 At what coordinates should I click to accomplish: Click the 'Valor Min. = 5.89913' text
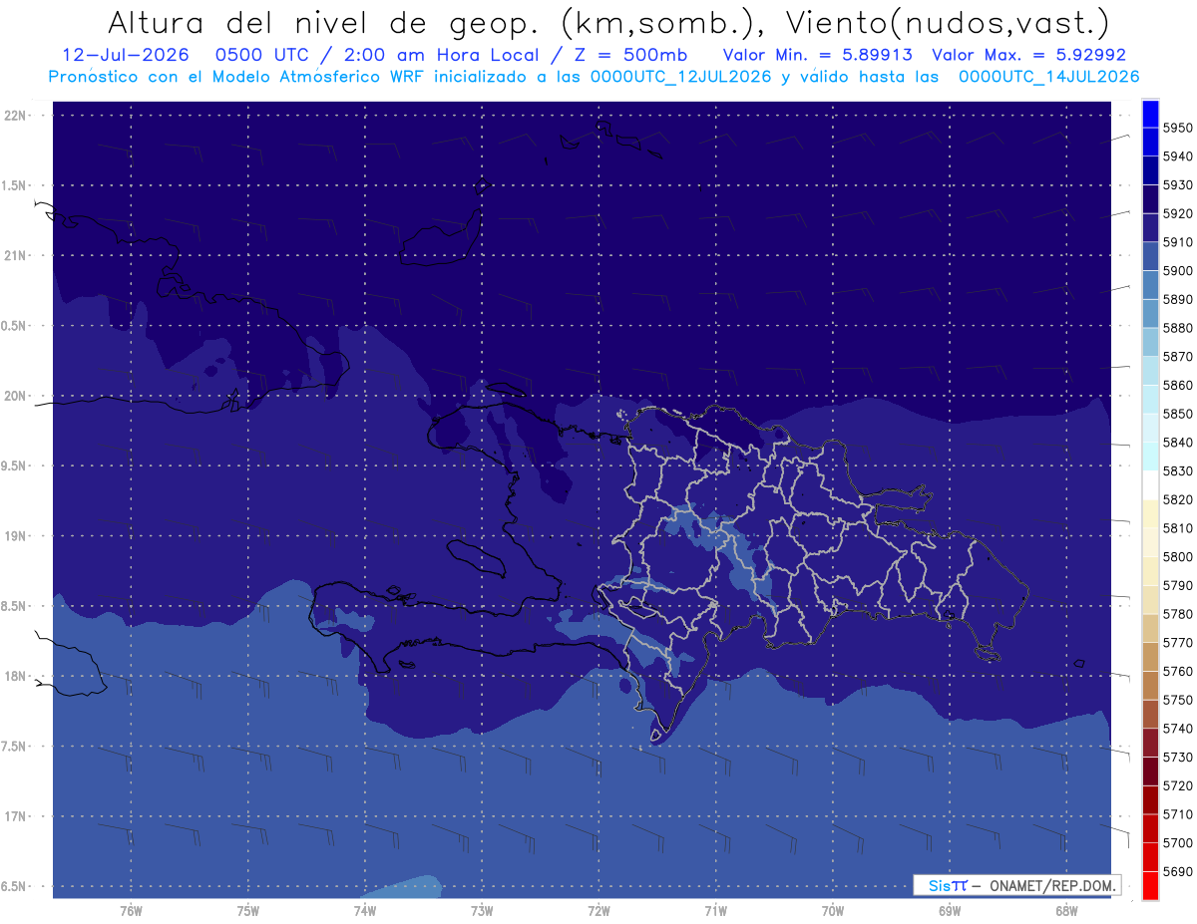[818, 56]
